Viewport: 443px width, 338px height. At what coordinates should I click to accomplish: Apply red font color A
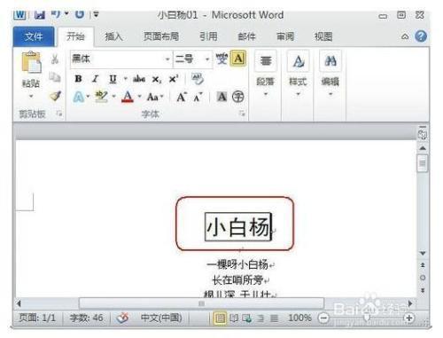pos(128,97)
